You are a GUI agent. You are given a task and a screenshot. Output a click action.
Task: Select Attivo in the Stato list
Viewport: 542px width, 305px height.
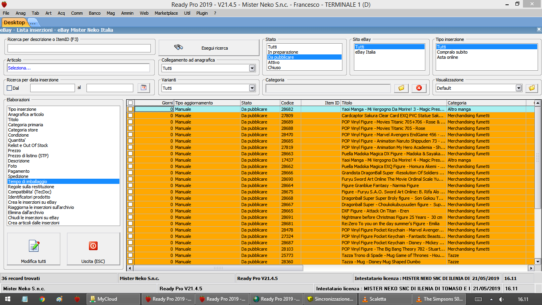274,62
